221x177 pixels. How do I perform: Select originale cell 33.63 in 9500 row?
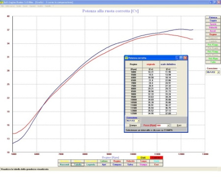(151, 97)
